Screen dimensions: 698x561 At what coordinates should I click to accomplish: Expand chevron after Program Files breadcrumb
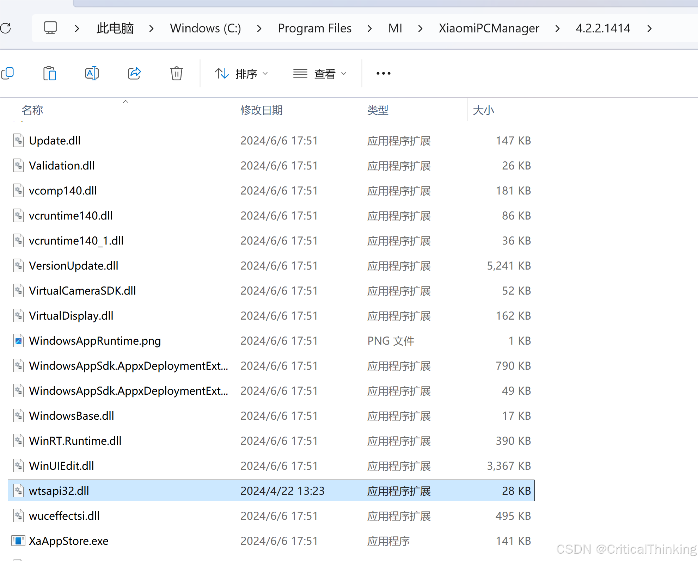pos(369,28)
